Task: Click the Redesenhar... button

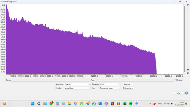Action: (x=128, y=88)
